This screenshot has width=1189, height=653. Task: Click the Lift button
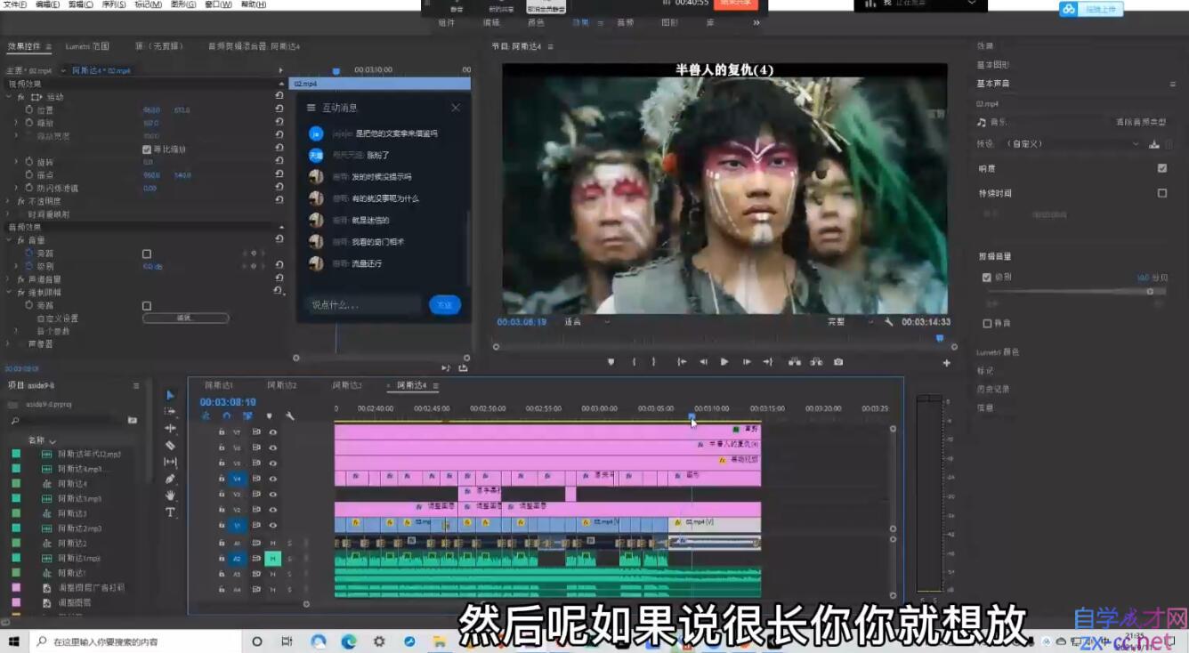[794, 362]
